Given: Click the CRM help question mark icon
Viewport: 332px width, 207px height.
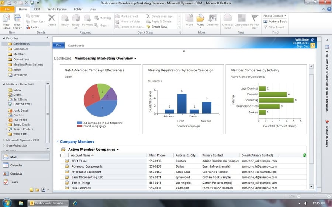Looking at the screenshot, I should [x=312, y=39].
